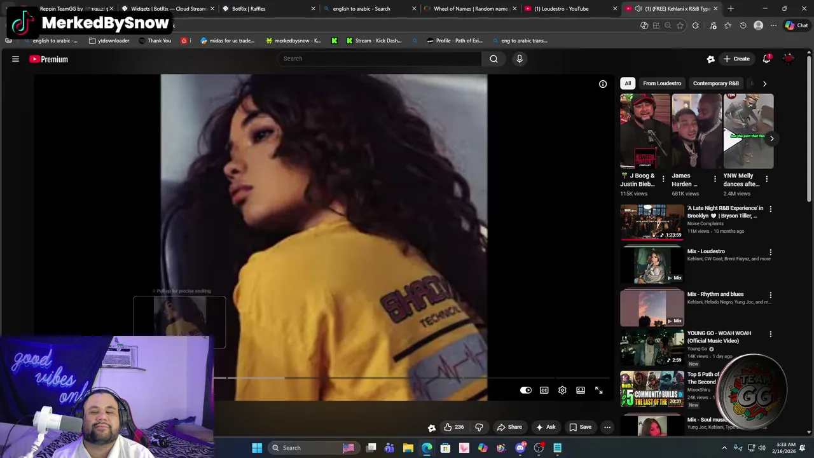Open Profile - Path of Exile bookmark
This screenshot has height=458, width=814.
click(x=455, y=41)
